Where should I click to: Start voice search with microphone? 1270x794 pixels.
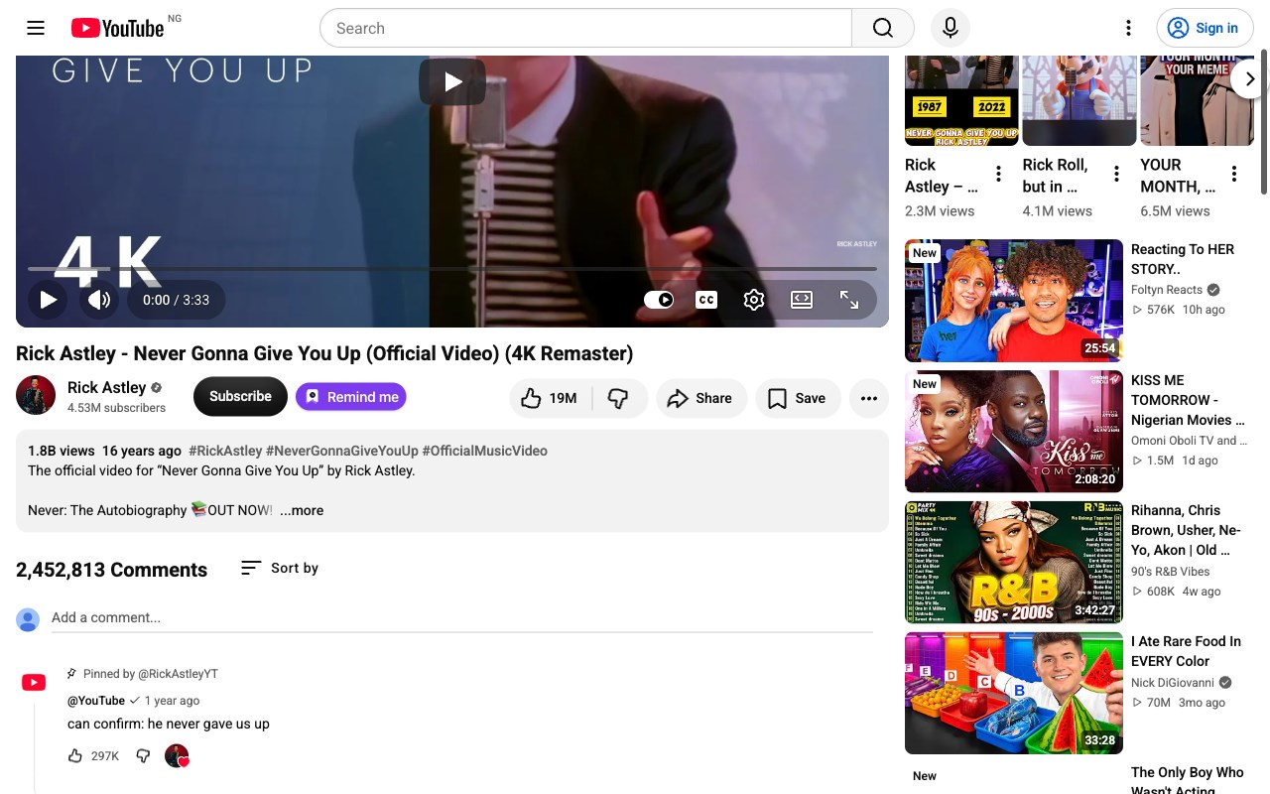coord(950,28)
